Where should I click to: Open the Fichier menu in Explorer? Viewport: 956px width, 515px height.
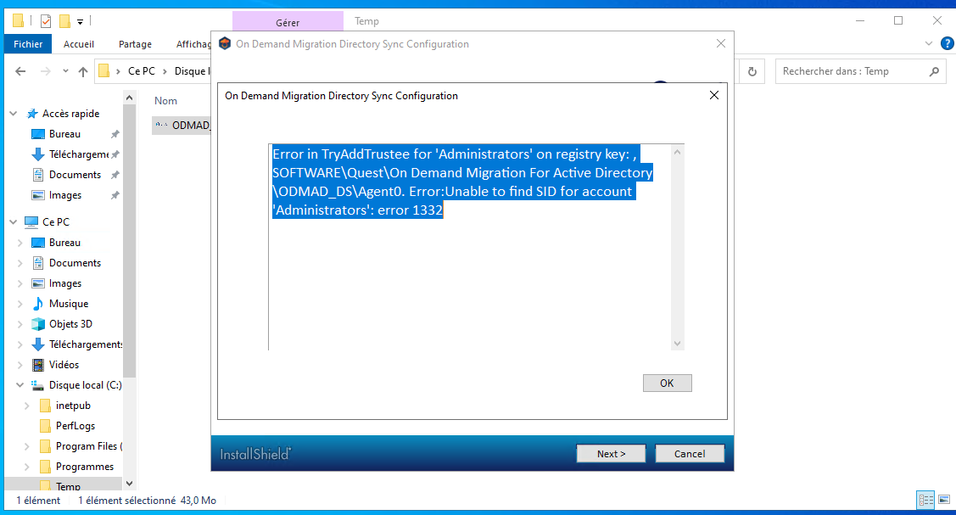pyautogui.click(x=28, y=44)
